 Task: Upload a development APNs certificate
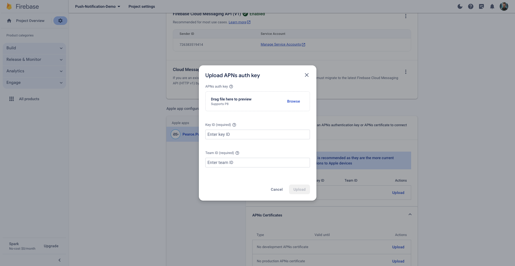pyautogui.click(x=398, y=247)
